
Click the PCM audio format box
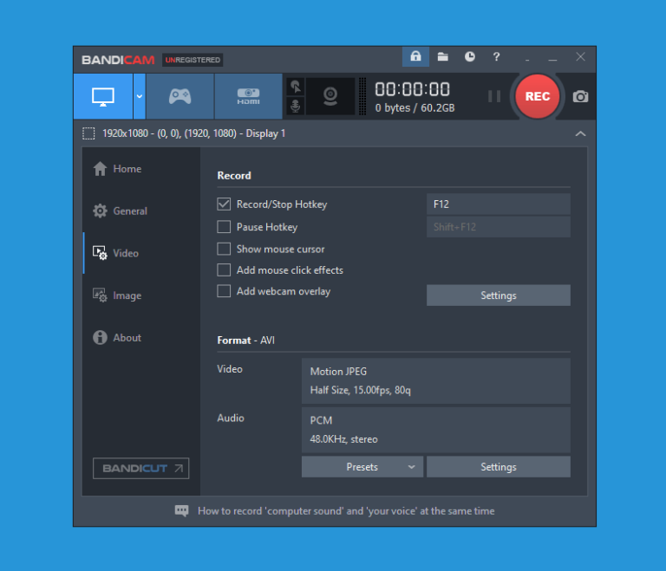click(x=436, y=430)
